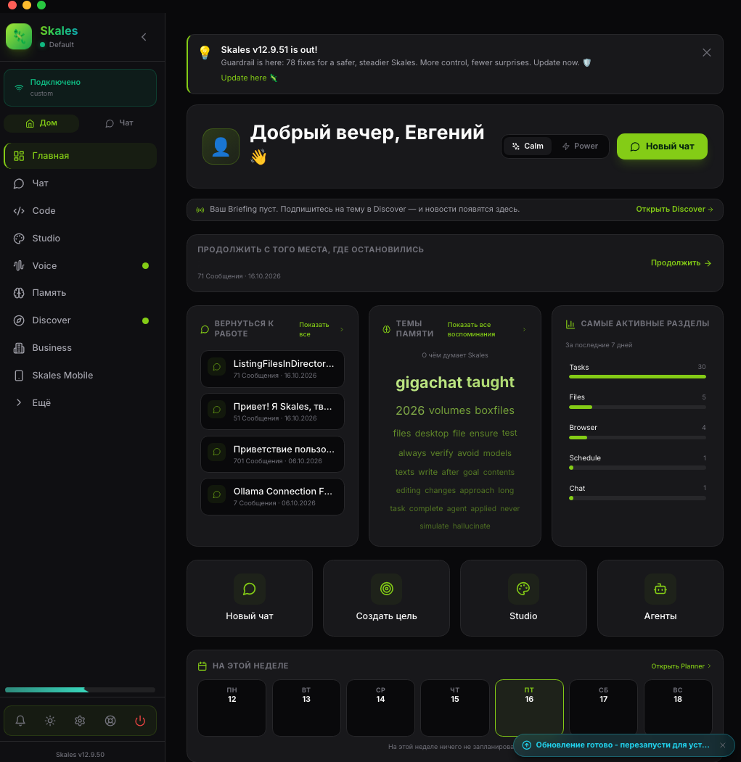Click the Создать цель quick action card
741x762 pixels.
click(x=386, y=598)
